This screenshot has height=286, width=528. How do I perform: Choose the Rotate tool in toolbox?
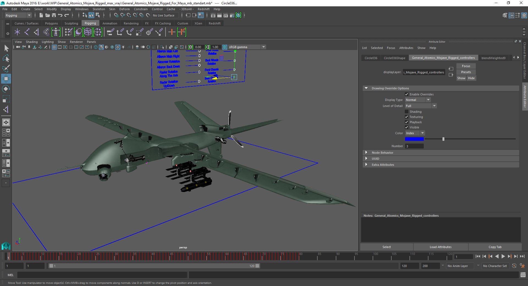pyautogui.click(x=6, y=89)
